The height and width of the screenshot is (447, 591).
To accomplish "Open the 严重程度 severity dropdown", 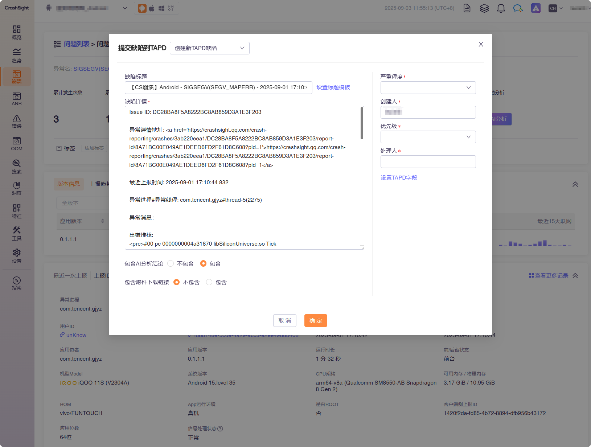I will [428, 88].
